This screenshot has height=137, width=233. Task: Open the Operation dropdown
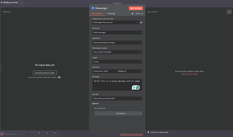(117, 43)
